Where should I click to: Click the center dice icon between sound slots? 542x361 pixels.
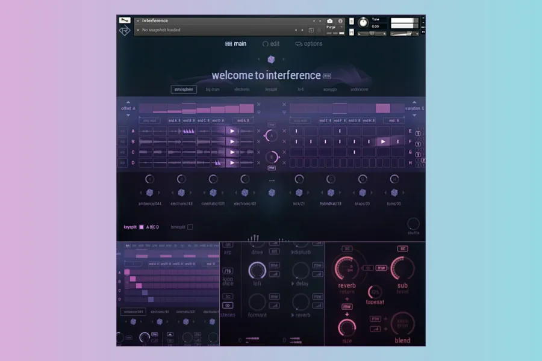pos(272,193)
